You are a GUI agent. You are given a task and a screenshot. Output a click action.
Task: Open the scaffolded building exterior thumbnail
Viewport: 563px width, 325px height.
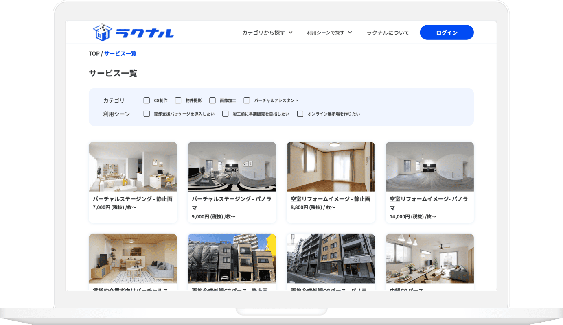[x=232, y=259]
